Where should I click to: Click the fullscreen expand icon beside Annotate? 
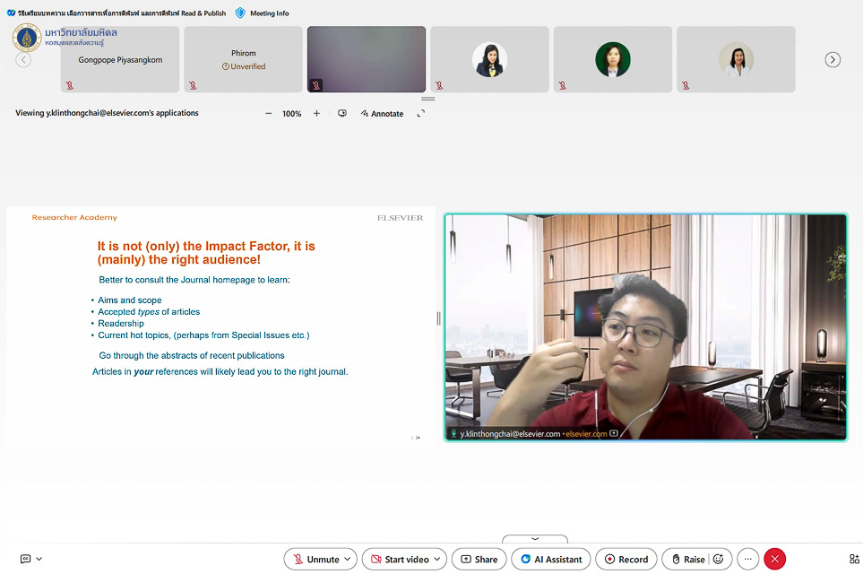(x=421, y=114)
